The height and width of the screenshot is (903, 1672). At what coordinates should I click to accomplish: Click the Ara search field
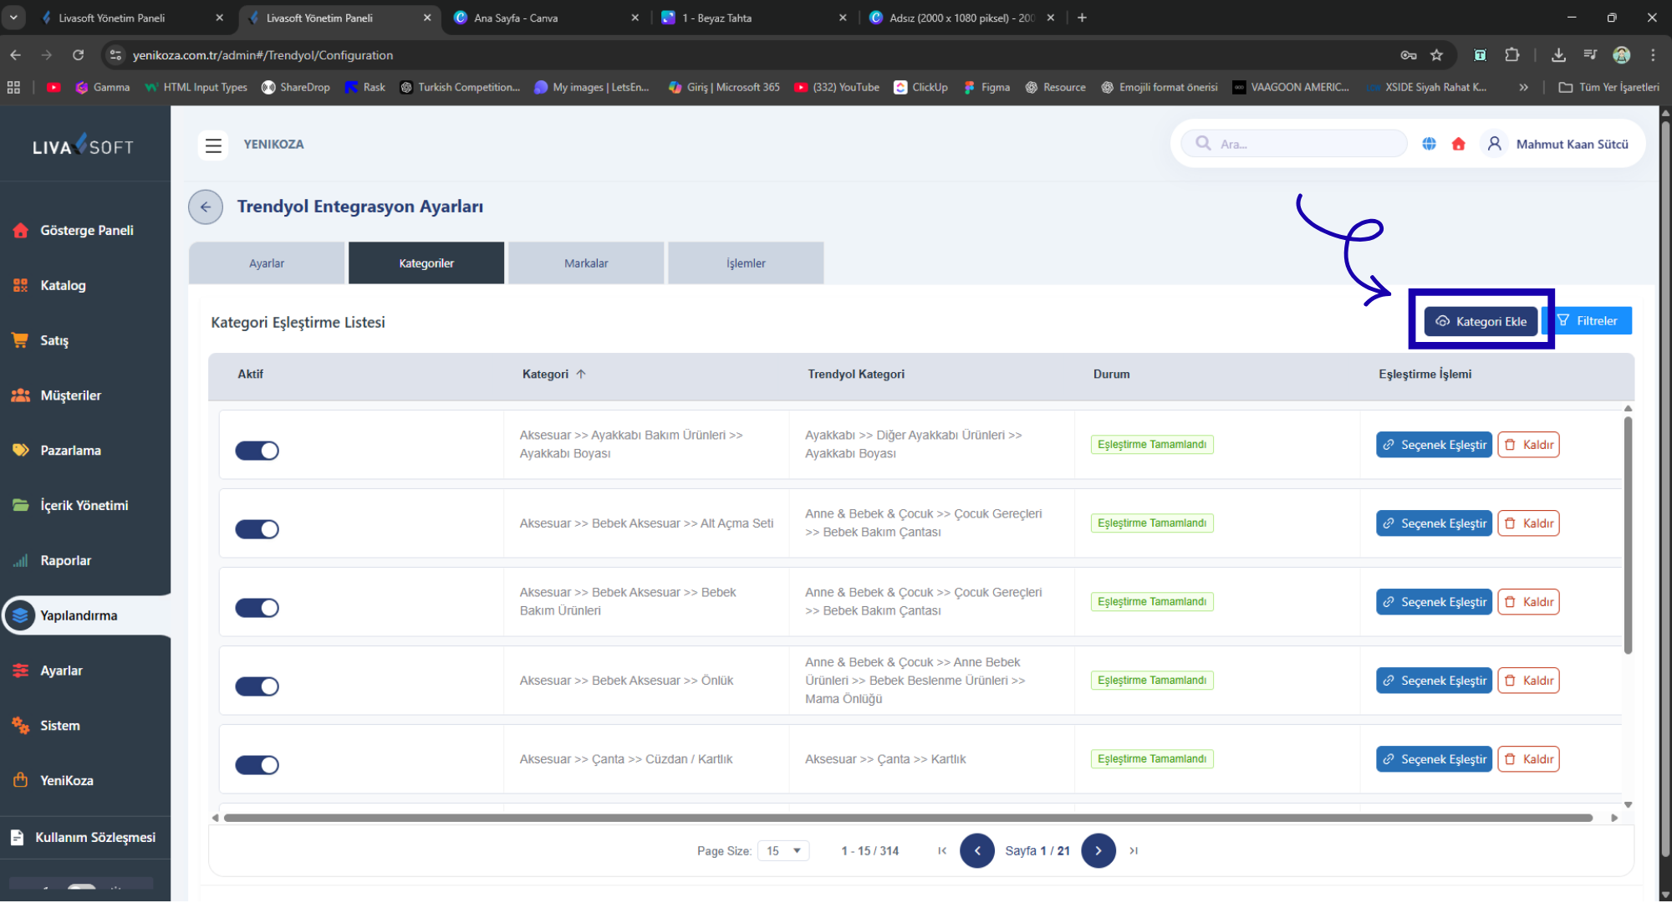1304,144
